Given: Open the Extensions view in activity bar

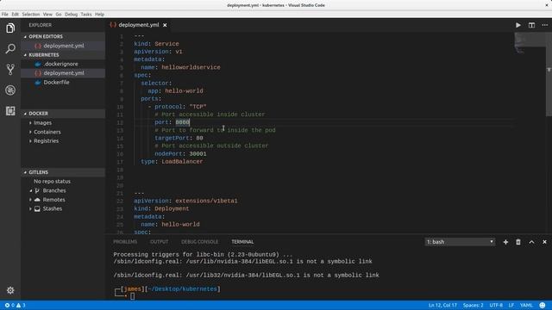Looking at the screenshot, I should point(10,111).
